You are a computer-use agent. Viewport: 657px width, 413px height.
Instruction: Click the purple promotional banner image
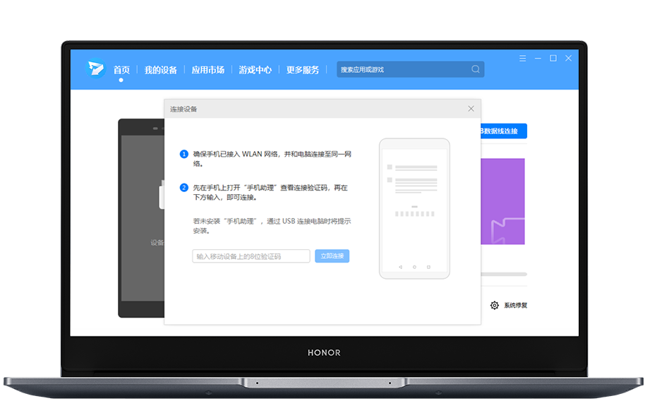click(x=503, y=201)
